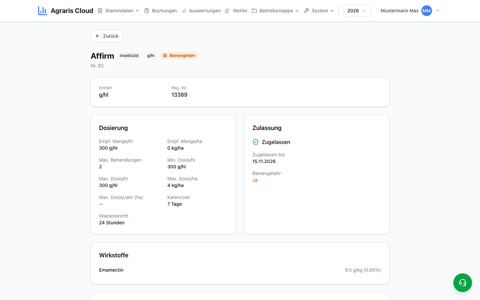Image resolution: width=480 pixels, height=300 pixels.
Task: Click the Max. Behandlungen value 2
Action: coord(100,167)
